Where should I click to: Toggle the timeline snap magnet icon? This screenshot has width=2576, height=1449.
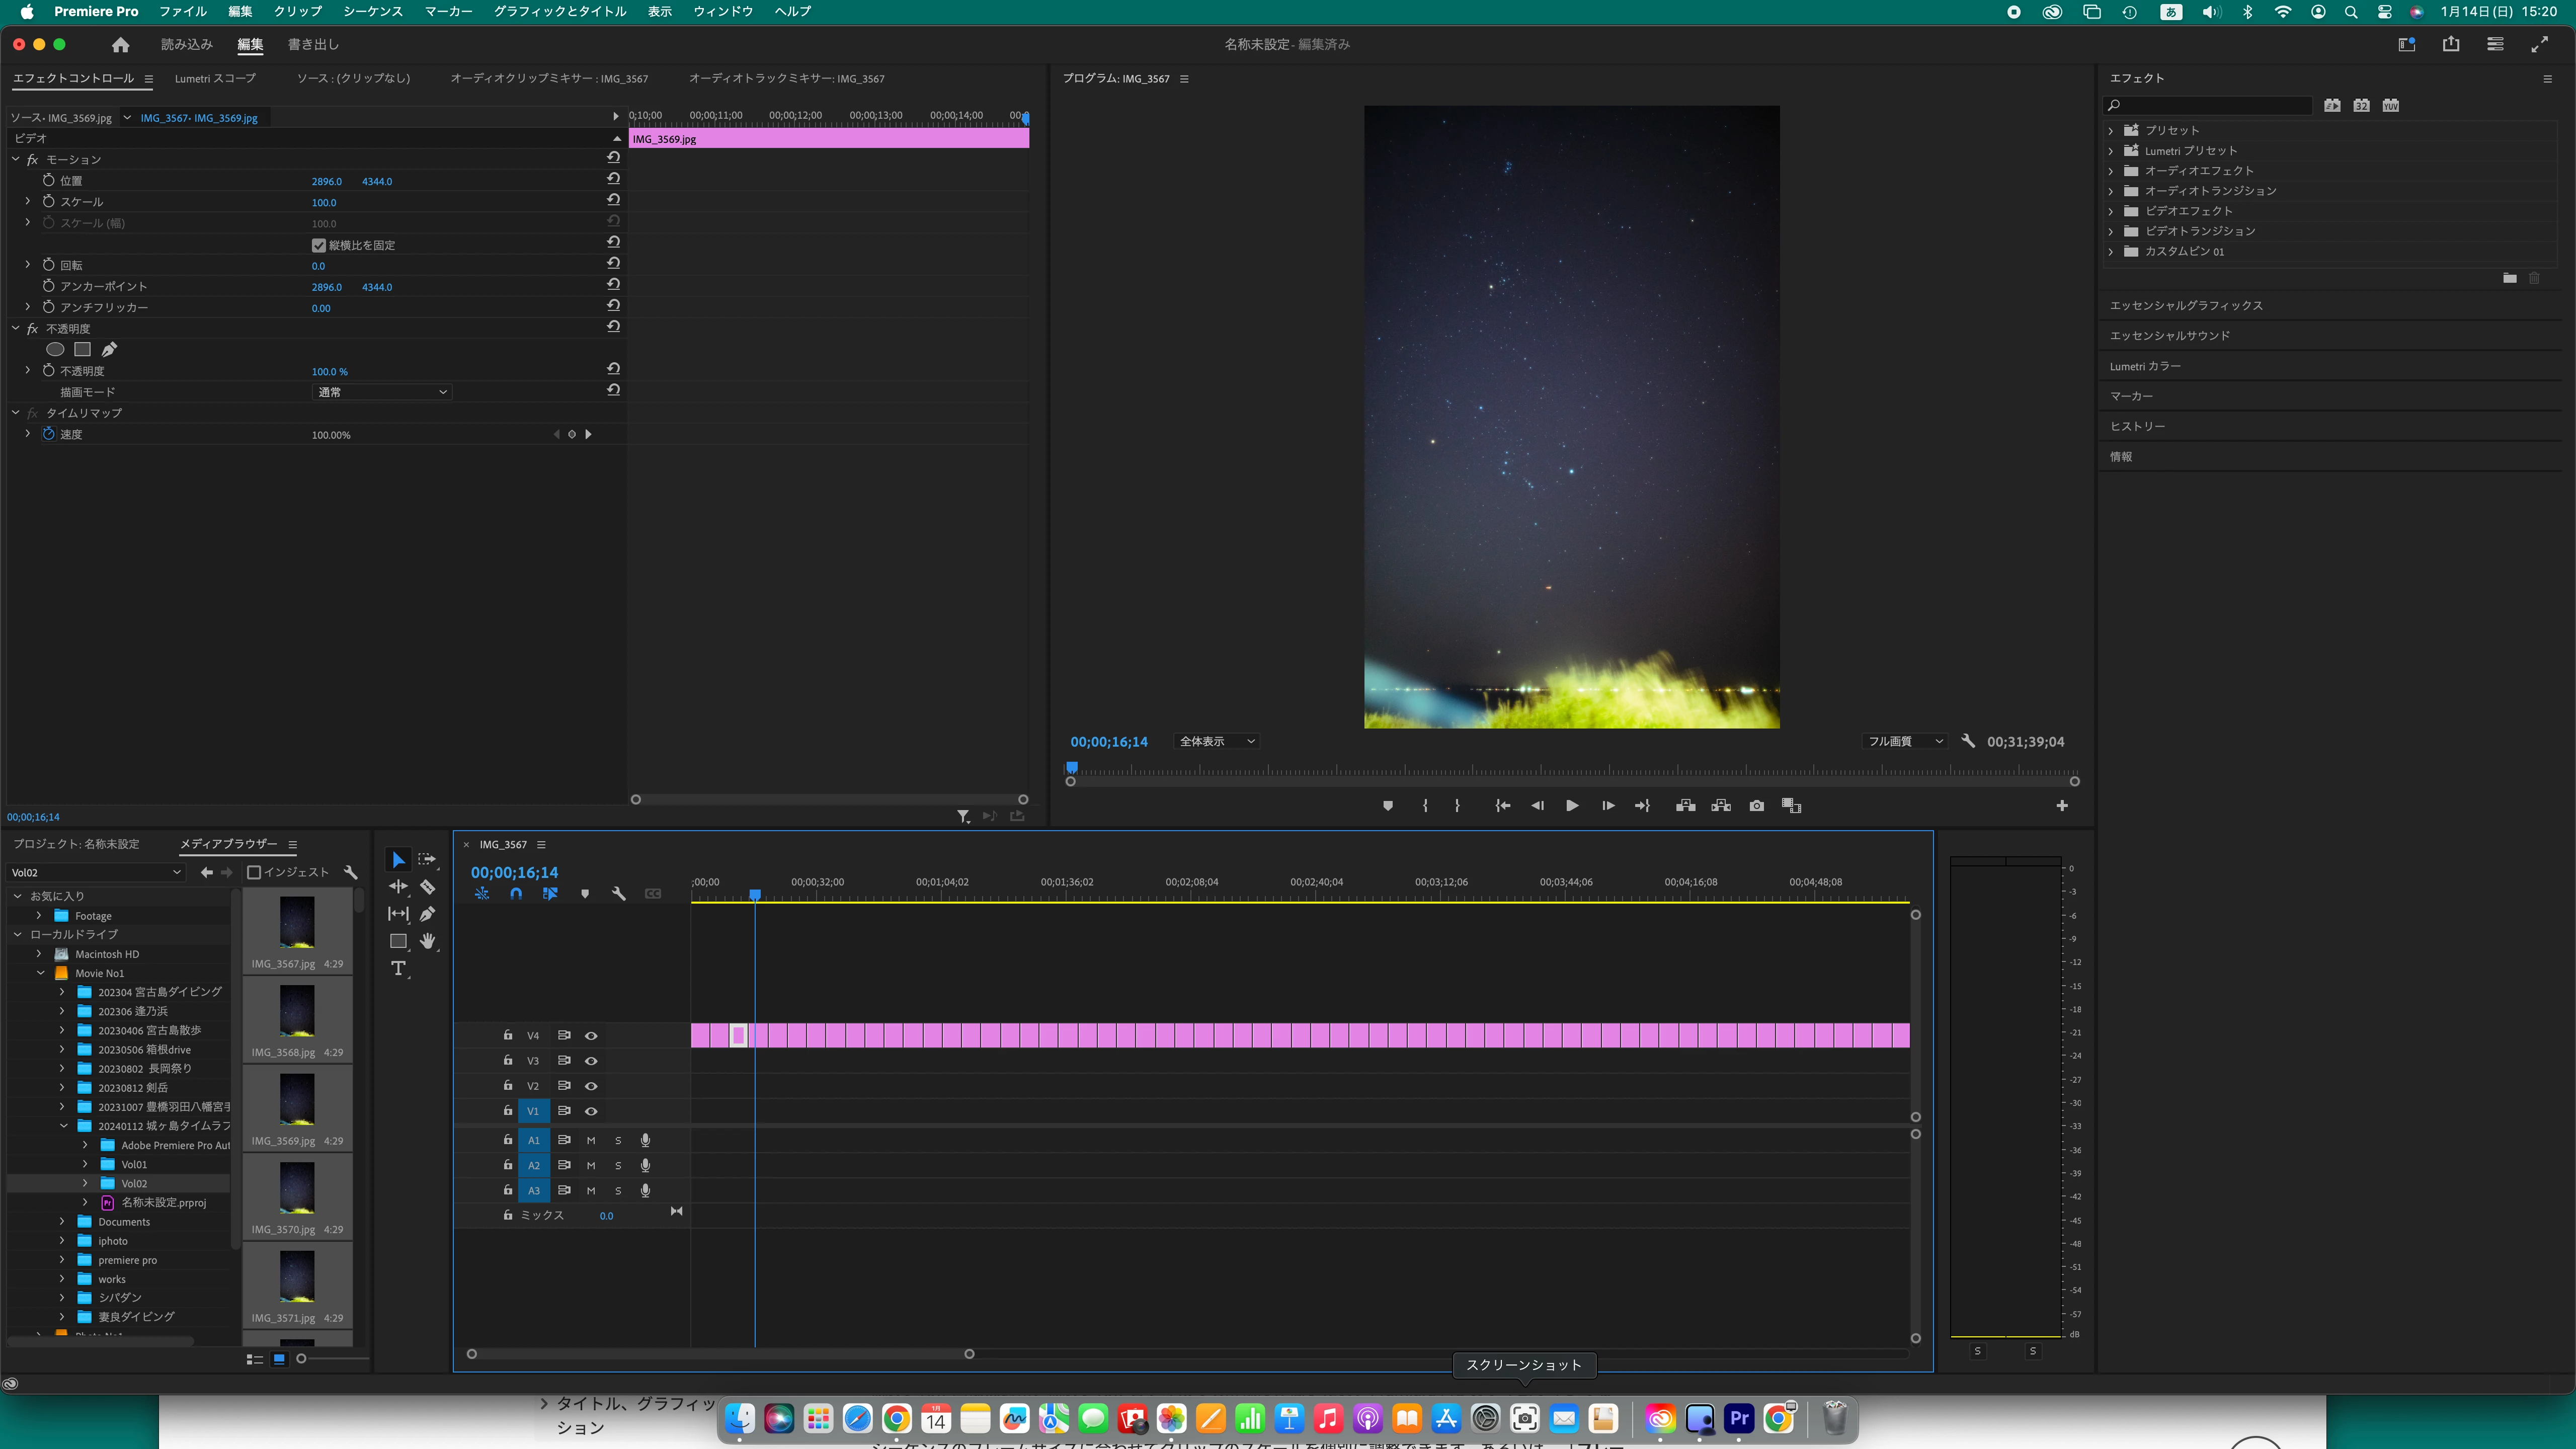click(516, 894)
